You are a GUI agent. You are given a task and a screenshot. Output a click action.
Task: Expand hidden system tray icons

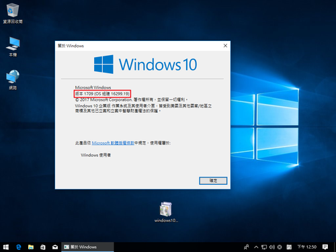pyautogui.click(x=256, y=247)
